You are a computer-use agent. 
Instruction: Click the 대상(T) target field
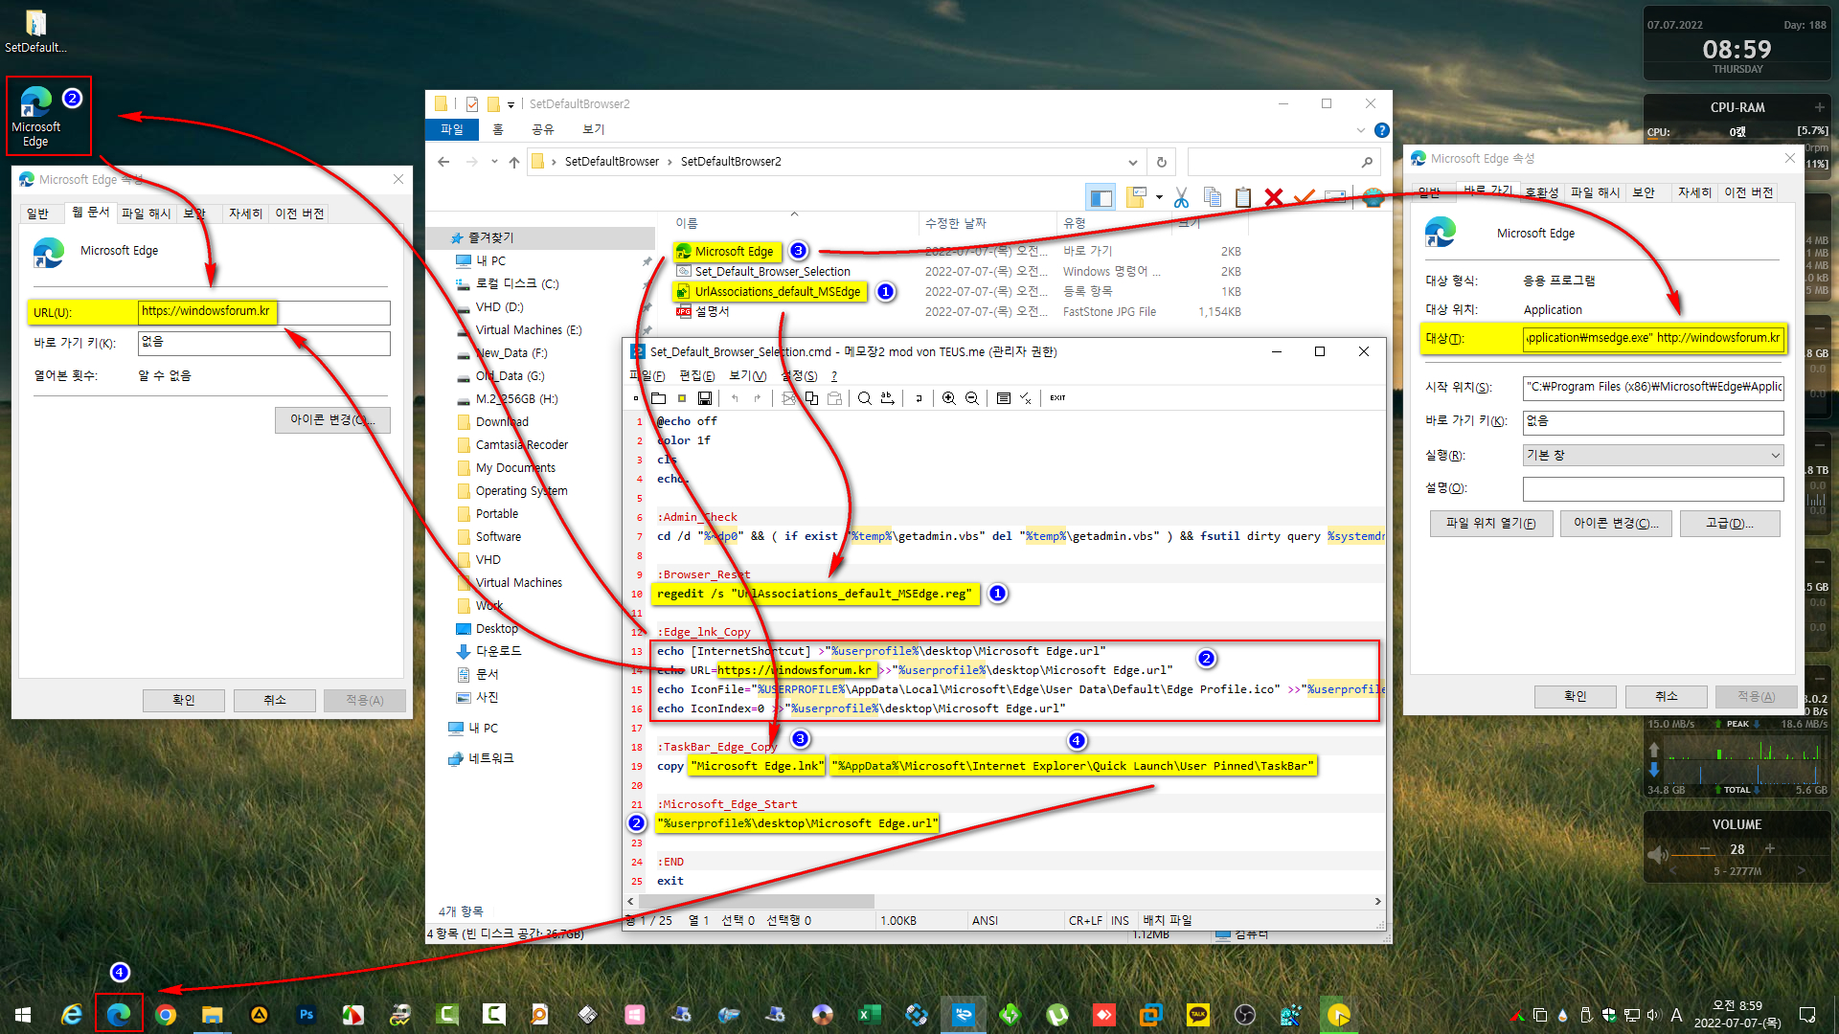[1653, 338]
